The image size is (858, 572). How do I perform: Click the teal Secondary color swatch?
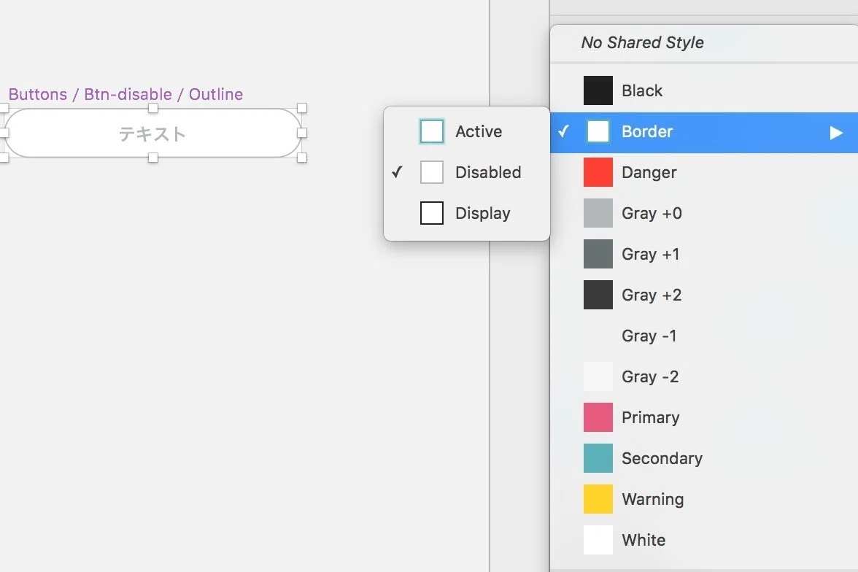tap(598, 458)
